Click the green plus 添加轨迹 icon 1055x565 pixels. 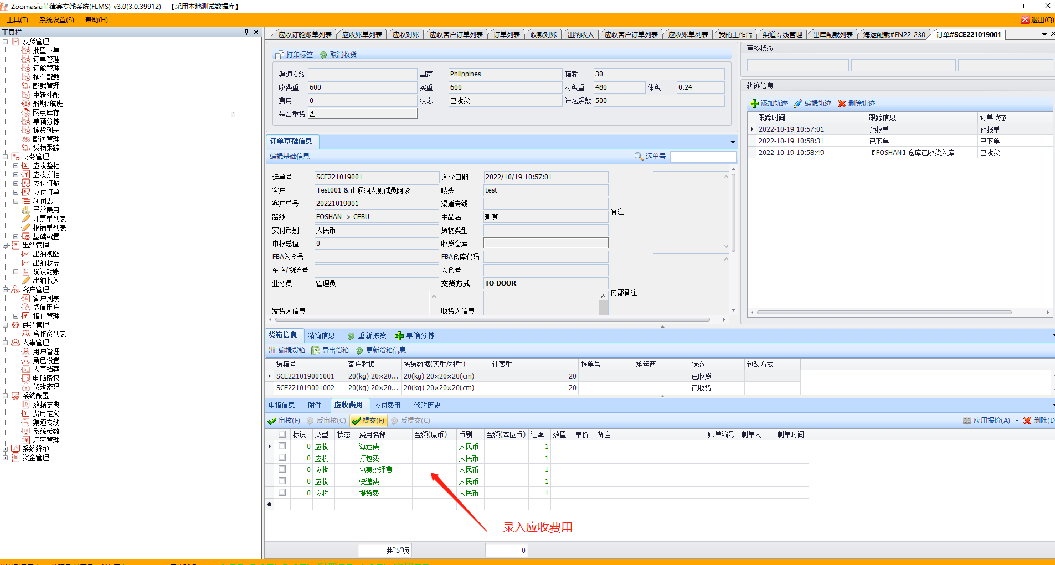pyautogui.click(x=754, y=103)
